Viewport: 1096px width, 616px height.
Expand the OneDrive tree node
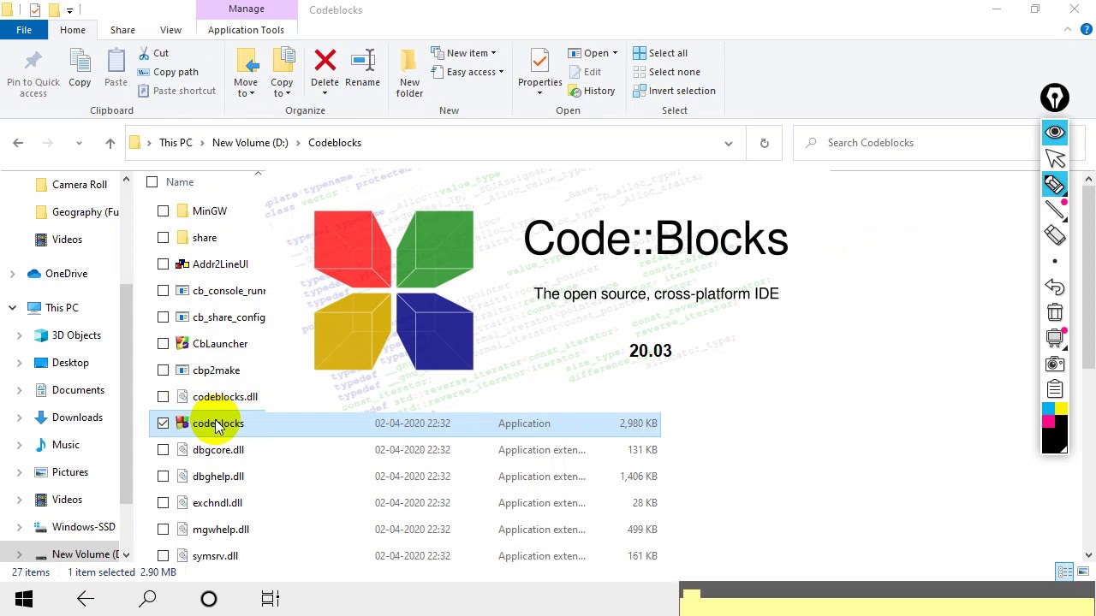coord(12,274)
